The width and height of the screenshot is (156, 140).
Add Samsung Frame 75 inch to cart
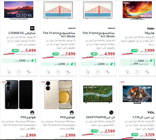point(48,72)
